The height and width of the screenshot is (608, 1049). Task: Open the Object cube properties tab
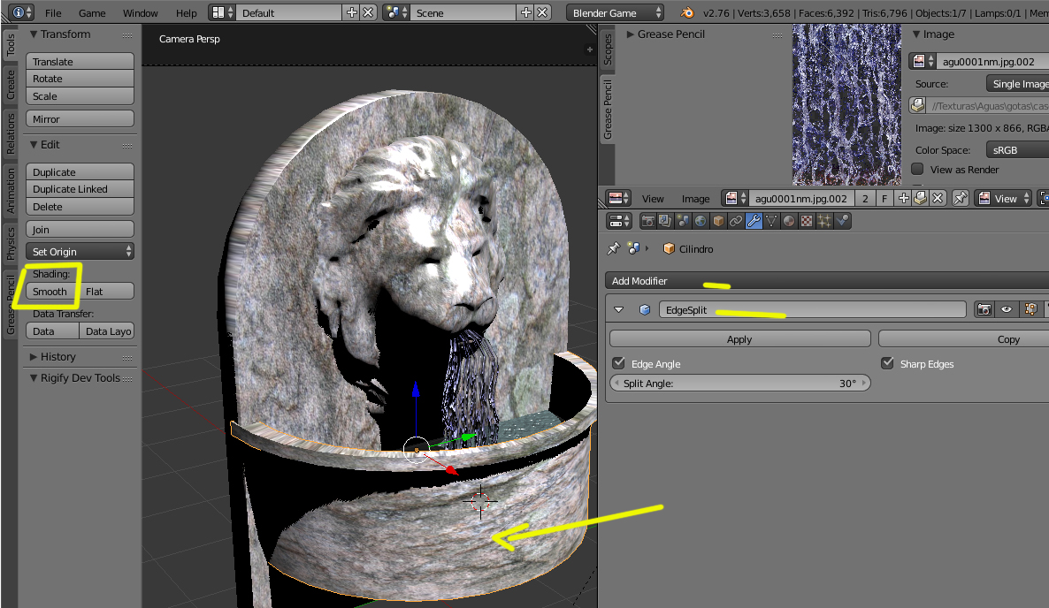point(718,221)
